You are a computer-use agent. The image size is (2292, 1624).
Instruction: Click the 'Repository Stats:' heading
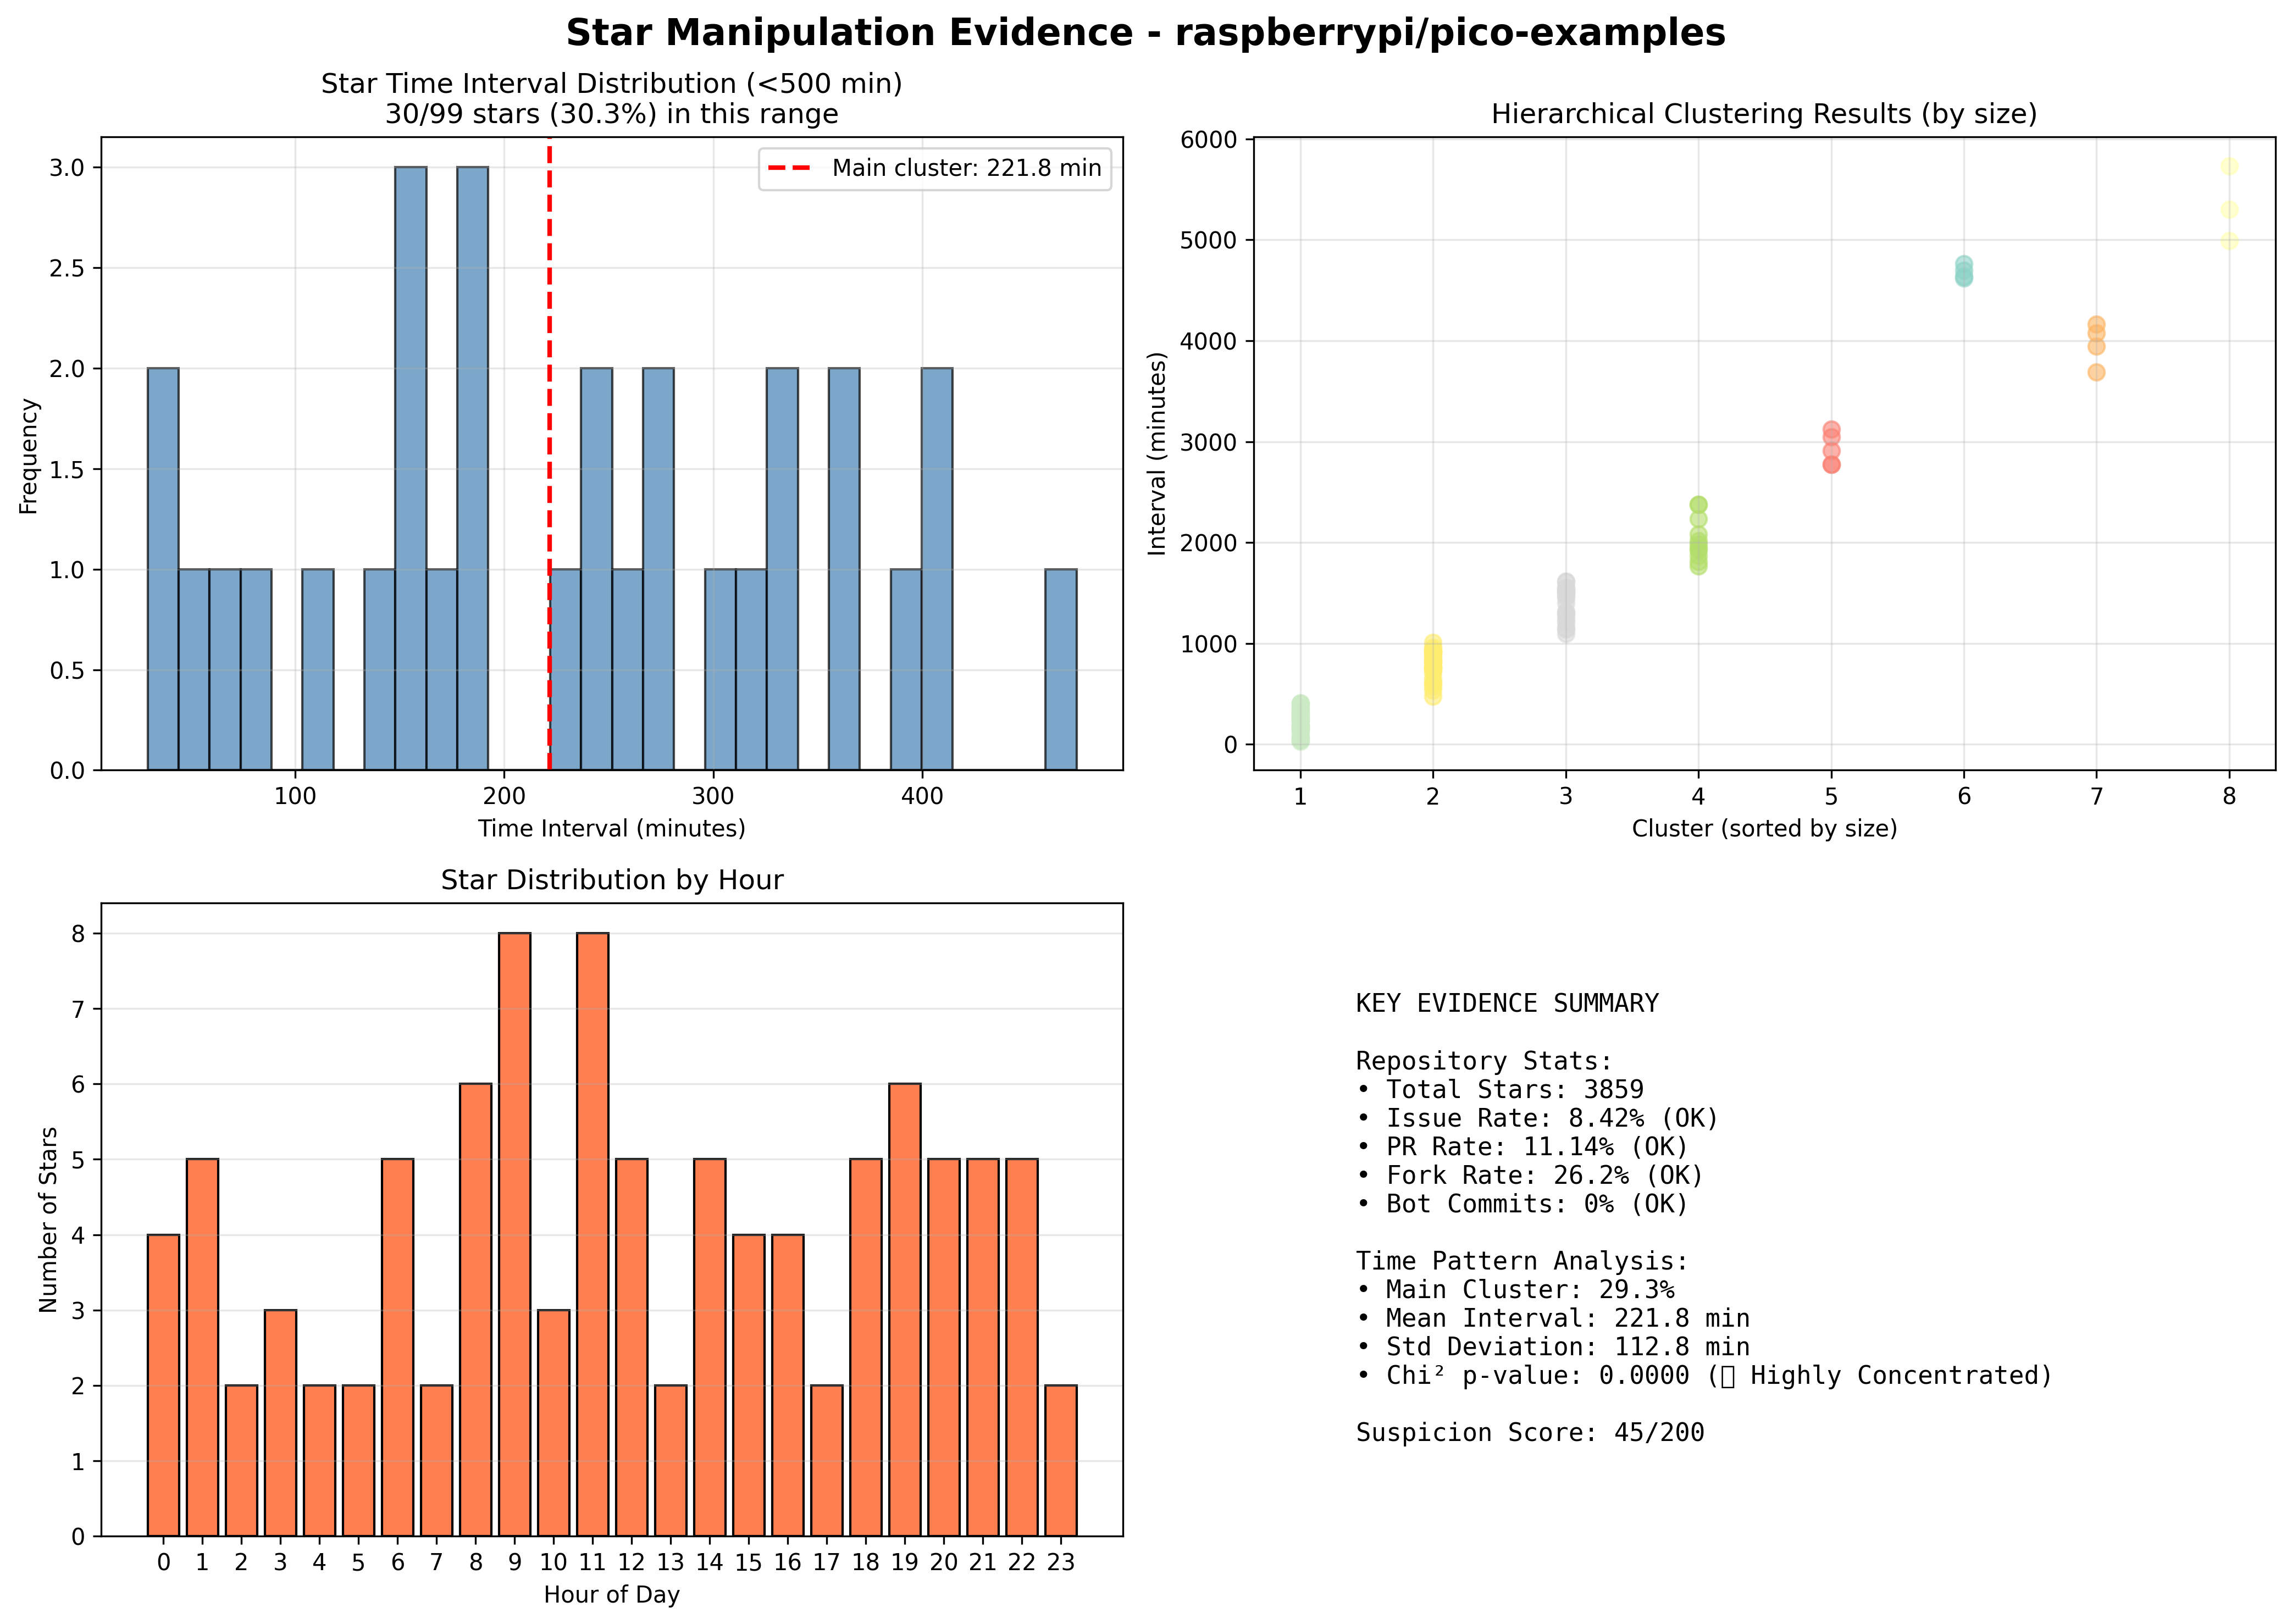point(1484,1061)
